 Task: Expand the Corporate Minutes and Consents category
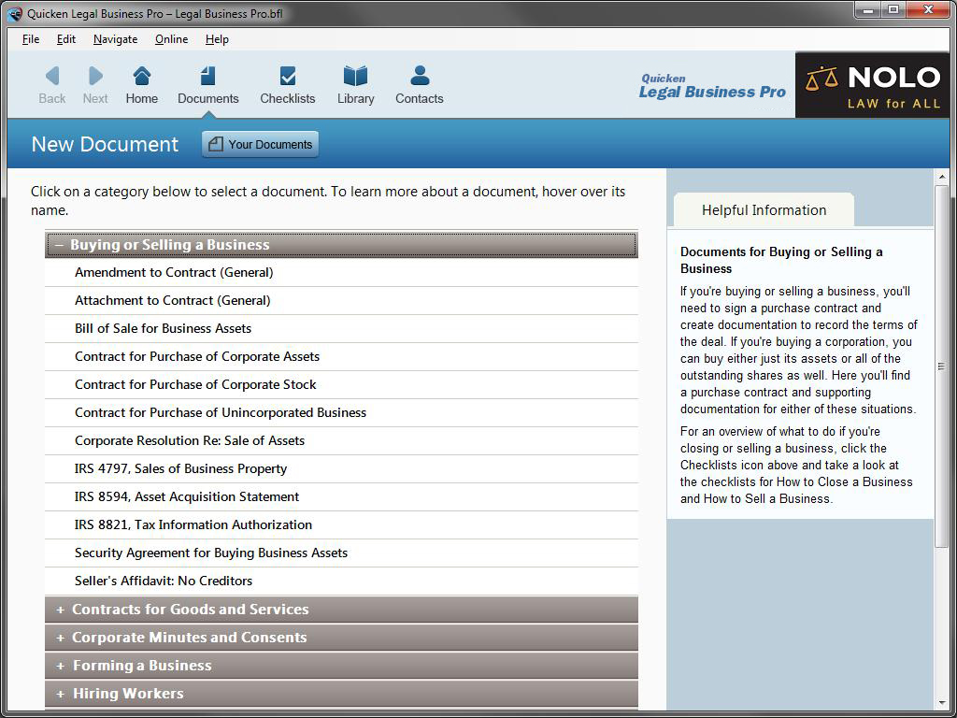click(x=341, y=637)
